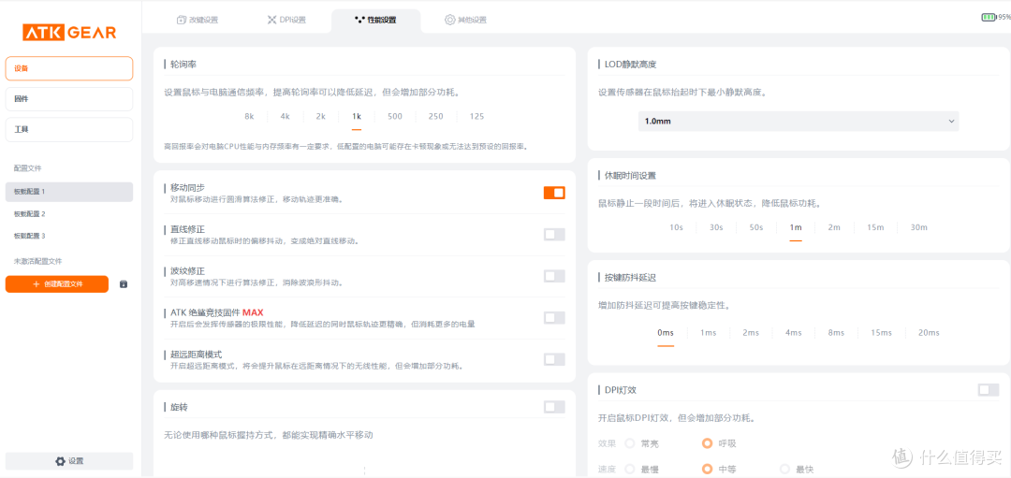Enable the 直线修正 toggle
This screenshot has width=1011, height=478.
554,235
